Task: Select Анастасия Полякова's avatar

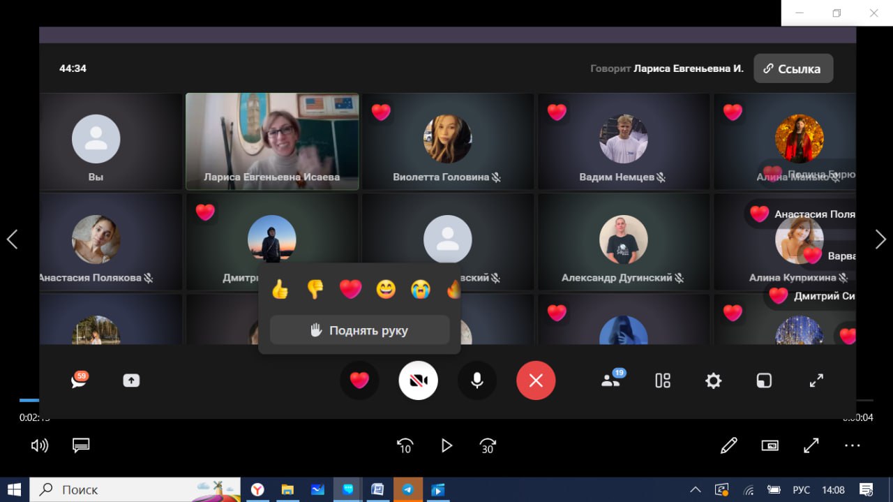Action: pos(96,239)
